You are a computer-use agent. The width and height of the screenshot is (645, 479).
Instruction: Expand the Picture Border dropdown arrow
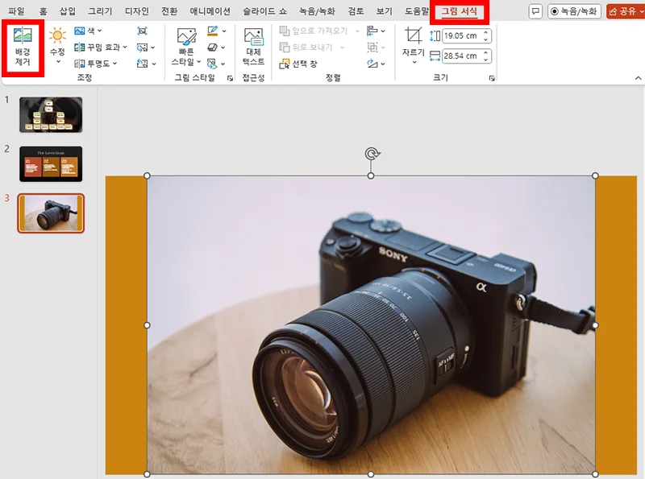(224, 31)
